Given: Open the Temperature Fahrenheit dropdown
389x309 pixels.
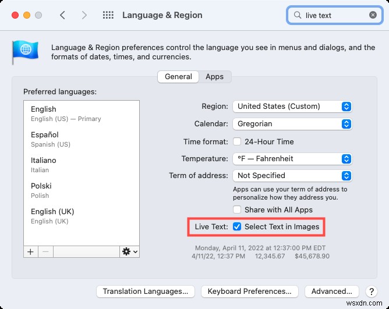Looking at the screenshot, I should click(292, 159).
